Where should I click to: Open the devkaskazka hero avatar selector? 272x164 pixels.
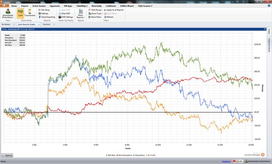pos(8,14)
